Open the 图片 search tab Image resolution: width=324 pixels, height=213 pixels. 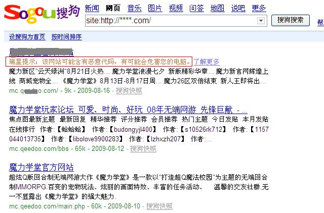point(155,8)
